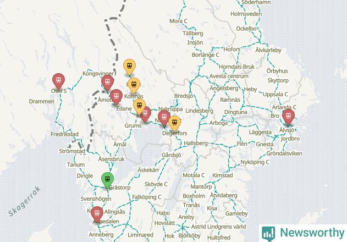Click the Drammen place label
Viewport: 347px width, 242px height.
click(42, 101)
